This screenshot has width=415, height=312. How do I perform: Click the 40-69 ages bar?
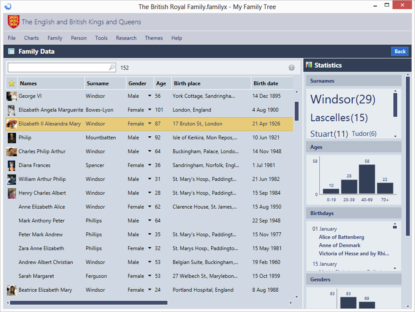point(367,179)
